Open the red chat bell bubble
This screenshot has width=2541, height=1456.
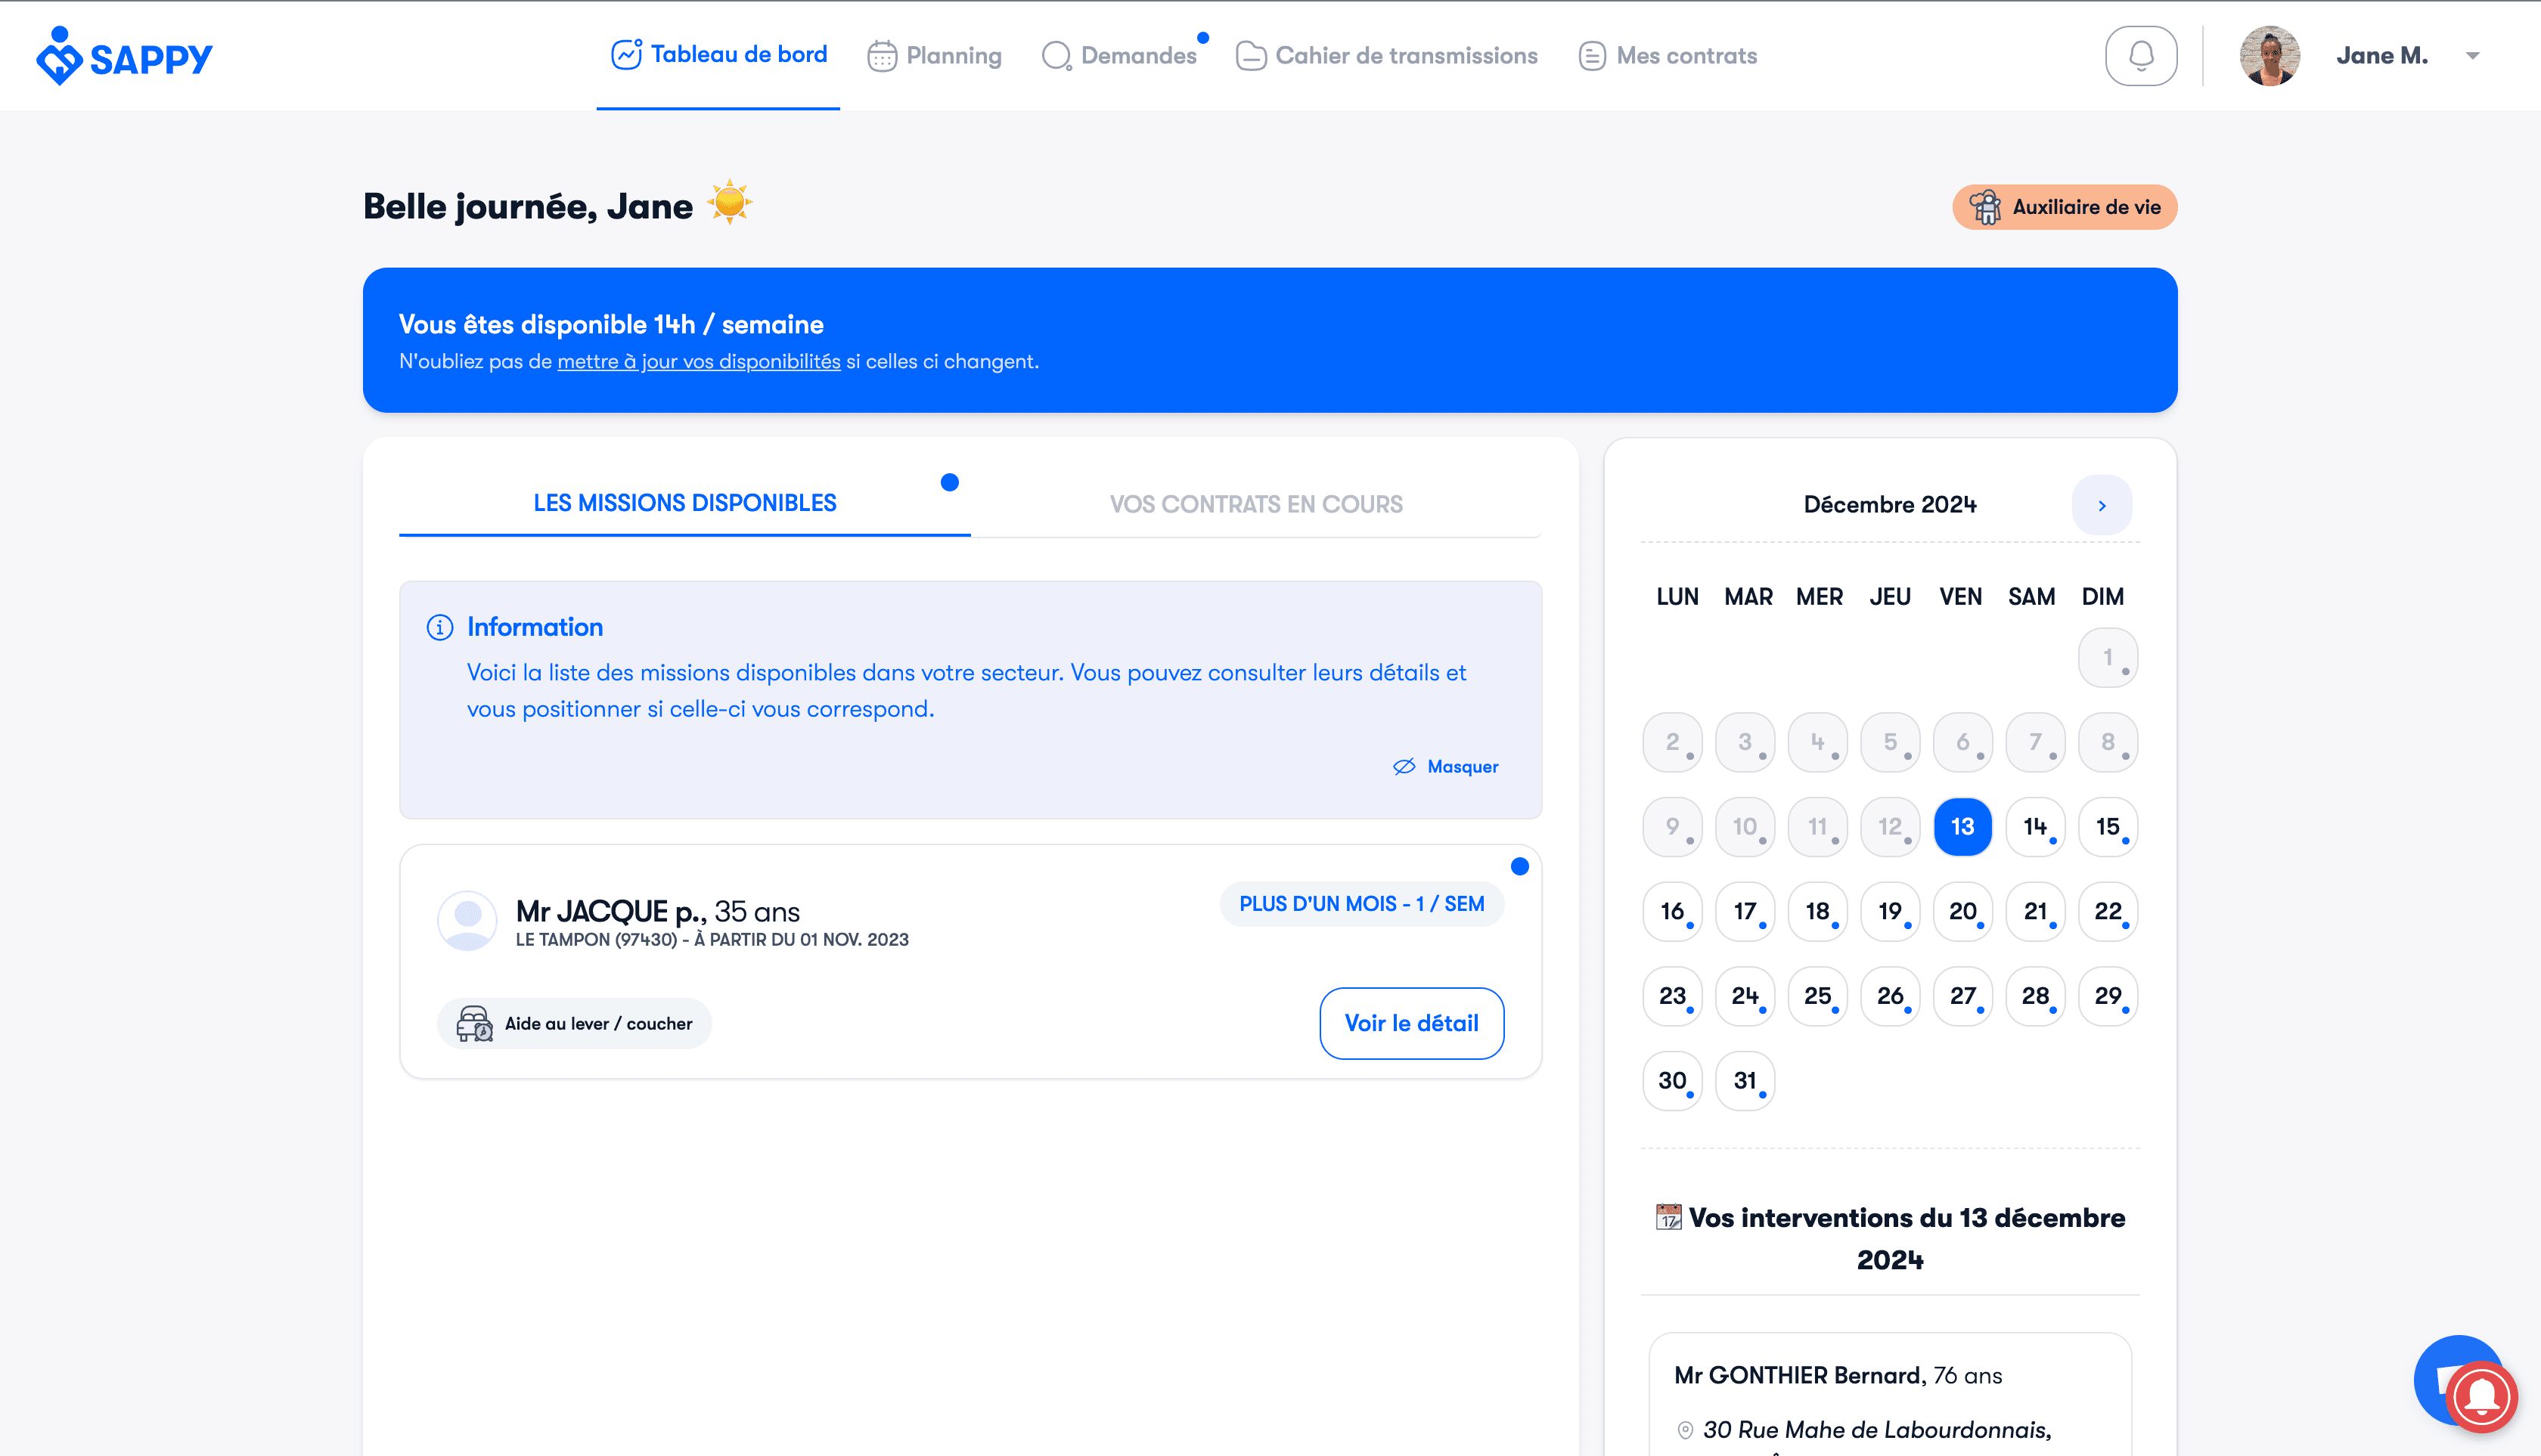tap(2482, 1397)
